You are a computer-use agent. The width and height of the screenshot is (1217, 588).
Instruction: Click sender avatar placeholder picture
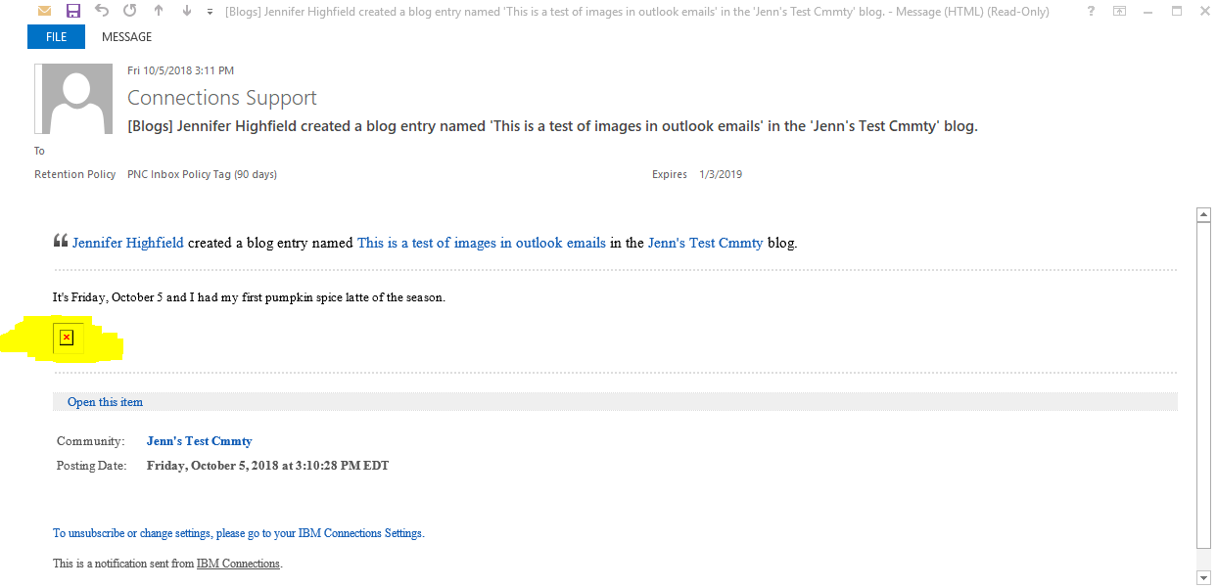(74, 99)
